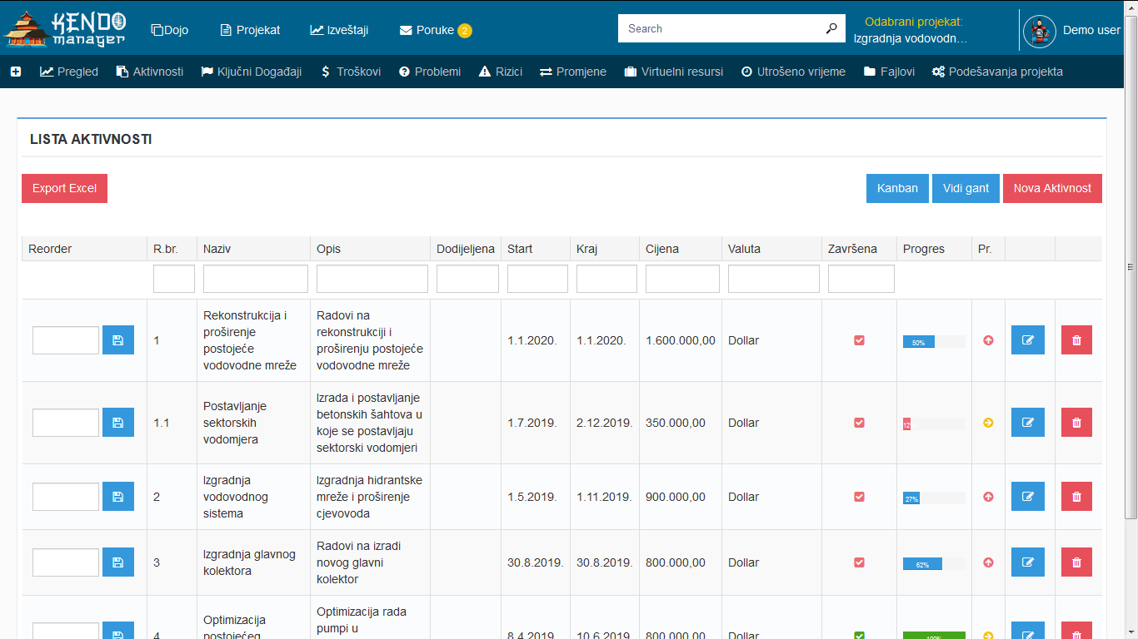The image size is (1138, 639).
Task: Click the priority arrow icon for activity 3
Action: (x=988, y=562)
